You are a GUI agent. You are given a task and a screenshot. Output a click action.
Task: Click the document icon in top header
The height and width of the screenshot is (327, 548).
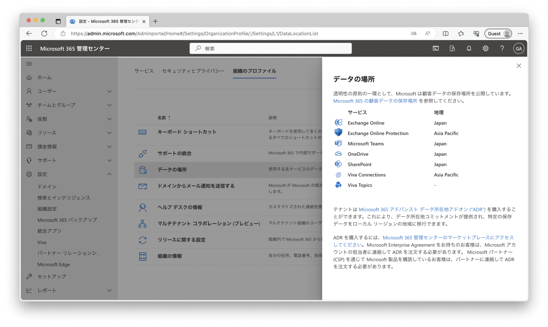452,48
